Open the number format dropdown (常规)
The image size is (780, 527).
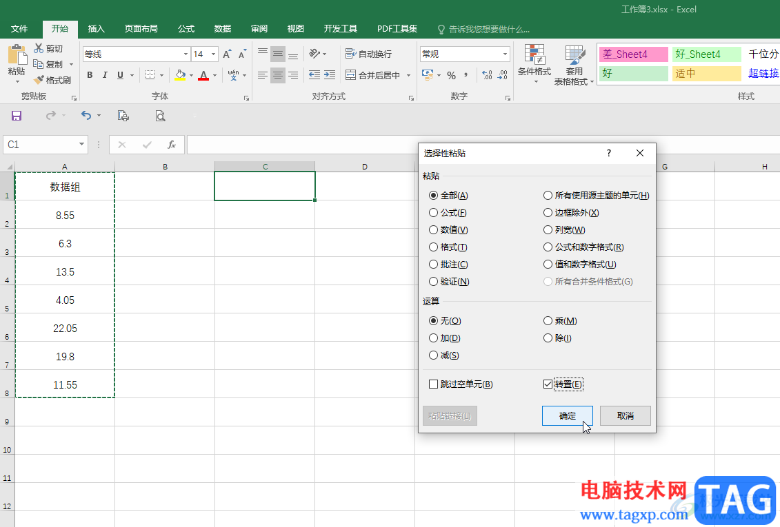[505, 54]
